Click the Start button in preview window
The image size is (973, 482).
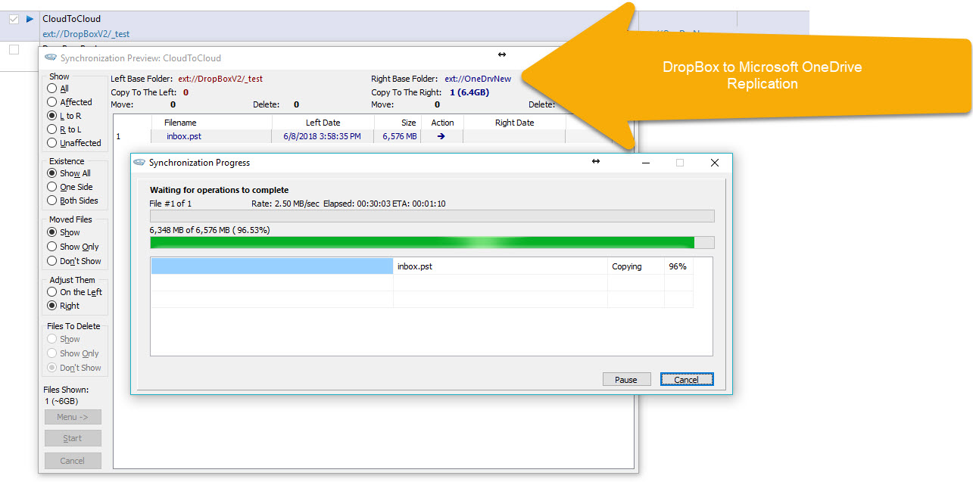(x=73, y=438)
